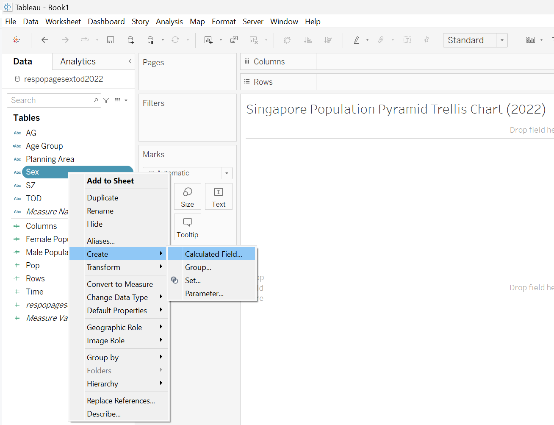This screenshot has width=554, height=425.
Task: Choose Convert to Measure in context menu
Action: tap(119, 284)
